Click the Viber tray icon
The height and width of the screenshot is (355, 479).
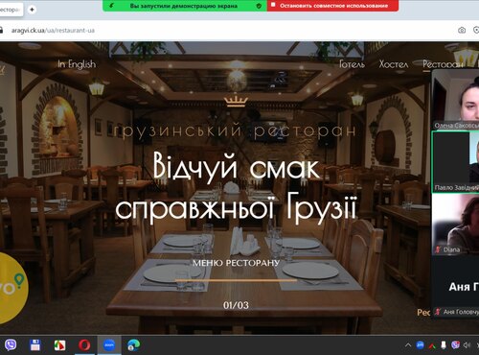click(455, 344)
